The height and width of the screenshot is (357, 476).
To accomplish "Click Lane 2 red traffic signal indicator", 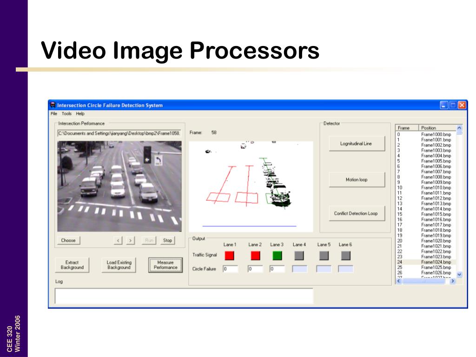I will point(256,256).
